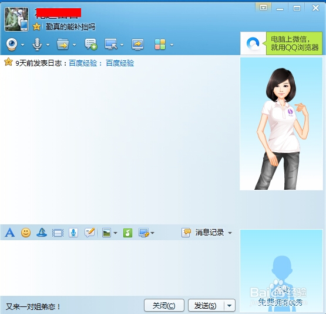Click the green music share icon
This screenshot has height=314, width=326.
(x=127, y=233)
